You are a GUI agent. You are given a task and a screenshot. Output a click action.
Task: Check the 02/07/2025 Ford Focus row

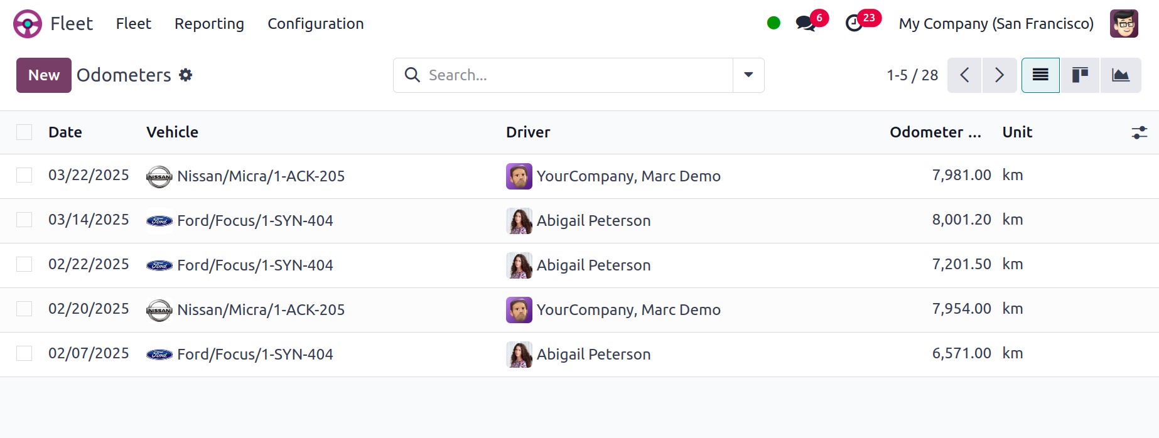coord(24,353)
